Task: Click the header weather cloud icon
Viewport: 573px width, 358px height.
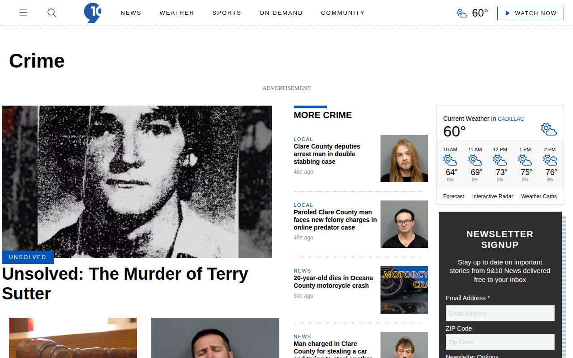Action: 462,13
